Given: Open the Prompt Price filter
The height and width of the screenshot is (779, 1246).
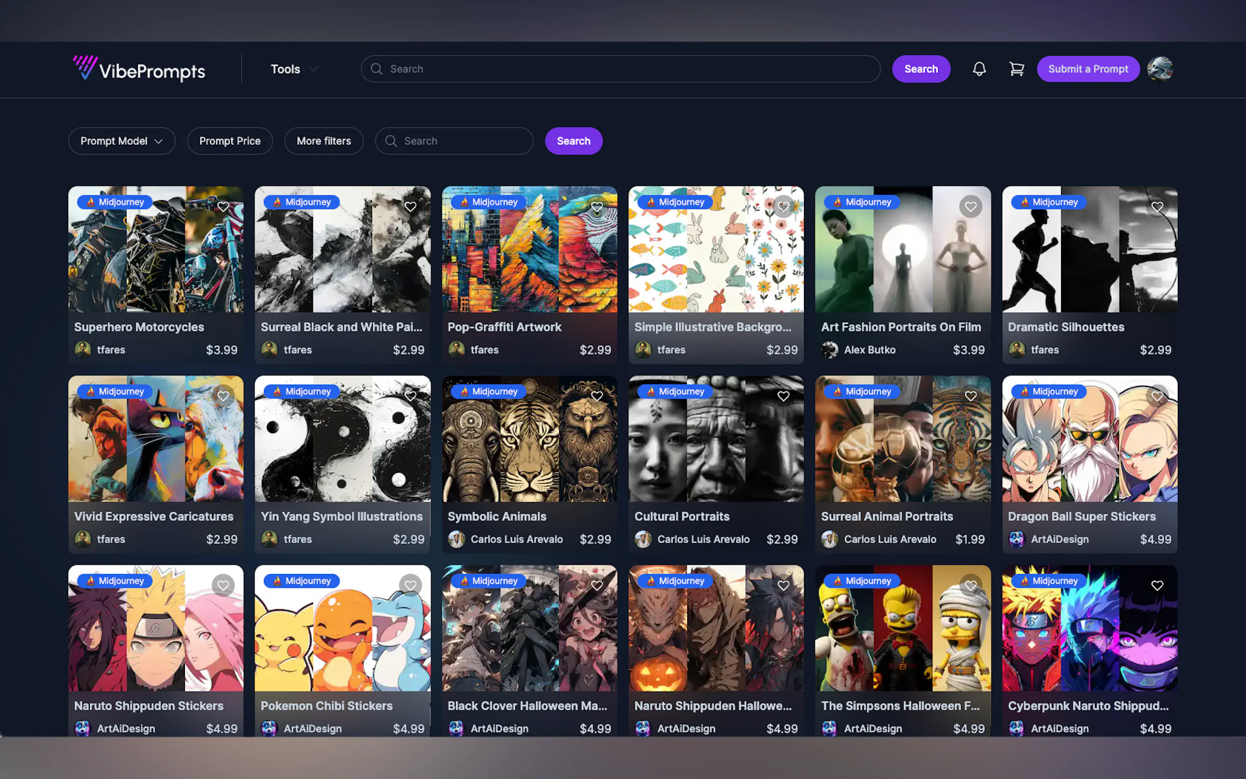Looking at the screenshot, I should click(230, 141).
